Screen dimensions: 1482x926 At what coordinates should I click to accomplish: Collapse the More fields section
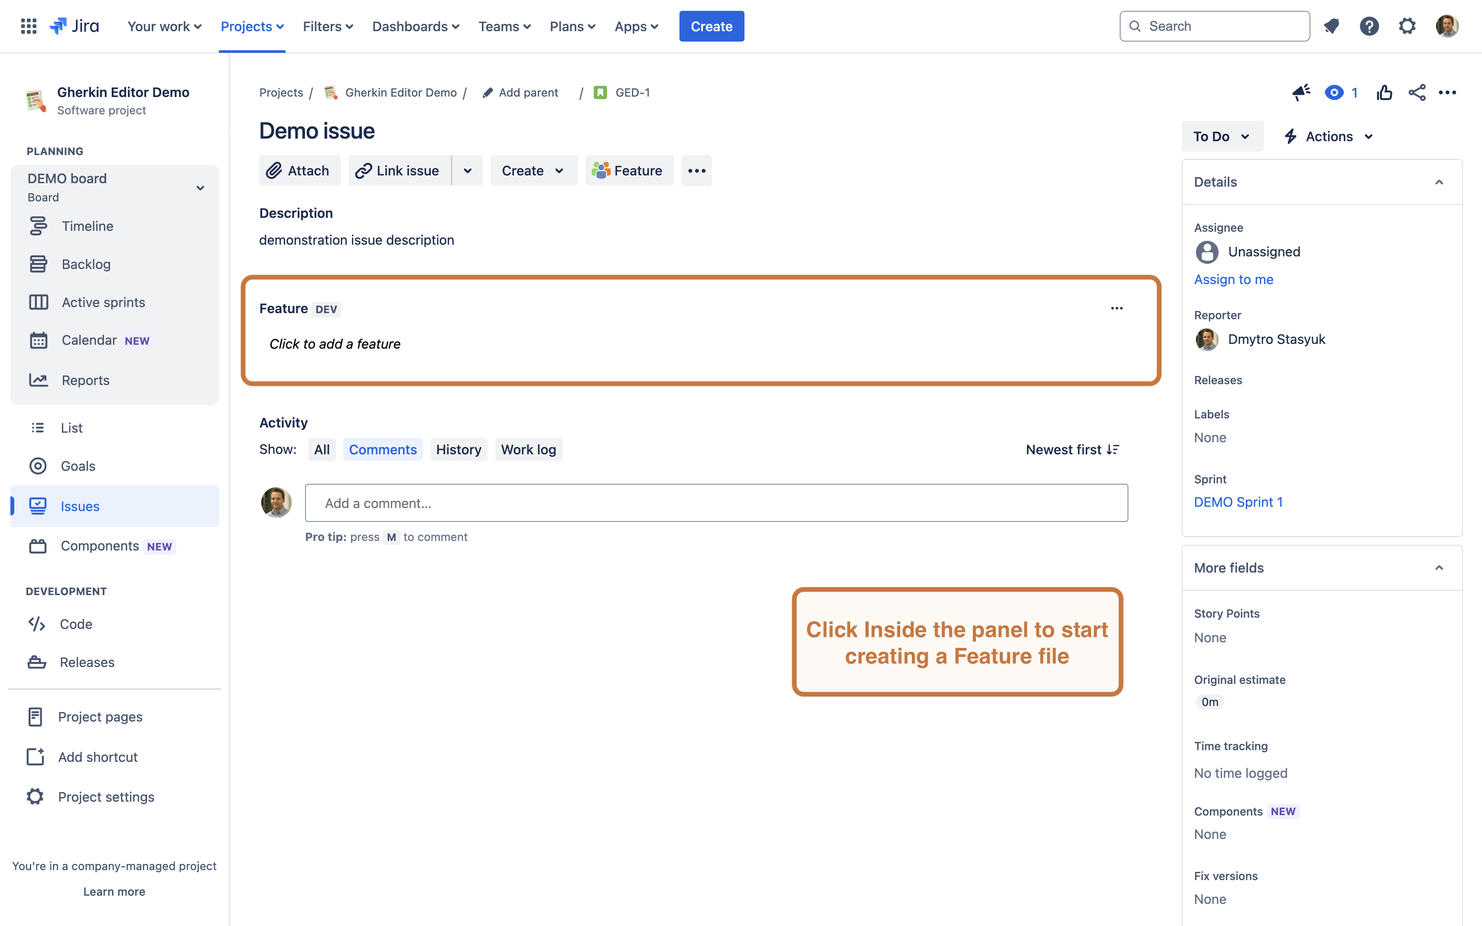coord(1439,568)
